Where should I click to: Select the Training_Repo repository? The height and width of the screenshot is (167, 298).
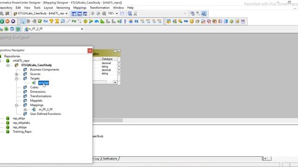(x=22, y=132)
